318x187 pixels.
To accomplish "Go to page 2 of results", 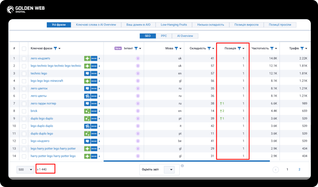I will click(299, 170).
